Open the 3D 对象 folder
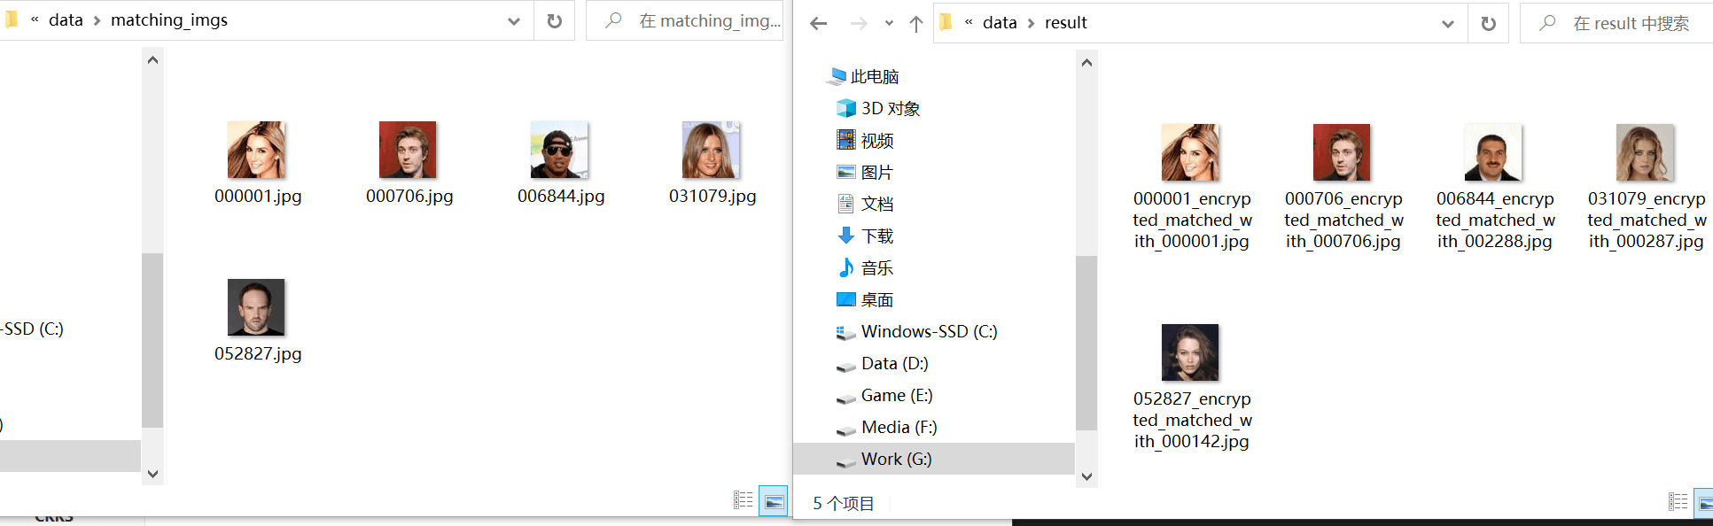The height and width of the screenshot is (526, 1713). pyautogui.click(x=890, y=108)
